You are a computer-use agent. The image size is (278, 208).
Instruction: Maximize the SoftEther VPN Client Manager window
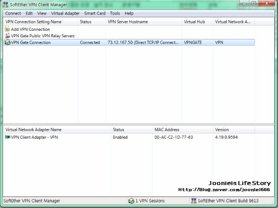click(254, 3)
